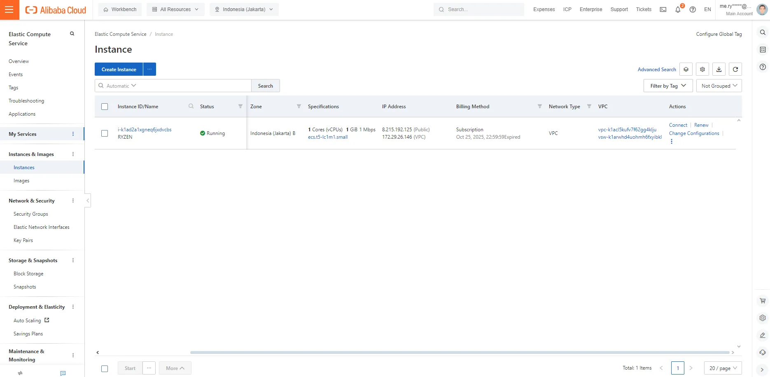Open the Indonesia (Jakarta) region dropdown
The height and width of the screenshot is (377, 770).
244,9
